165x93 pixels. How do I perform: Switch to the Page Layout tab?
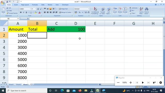click(25, 5)
